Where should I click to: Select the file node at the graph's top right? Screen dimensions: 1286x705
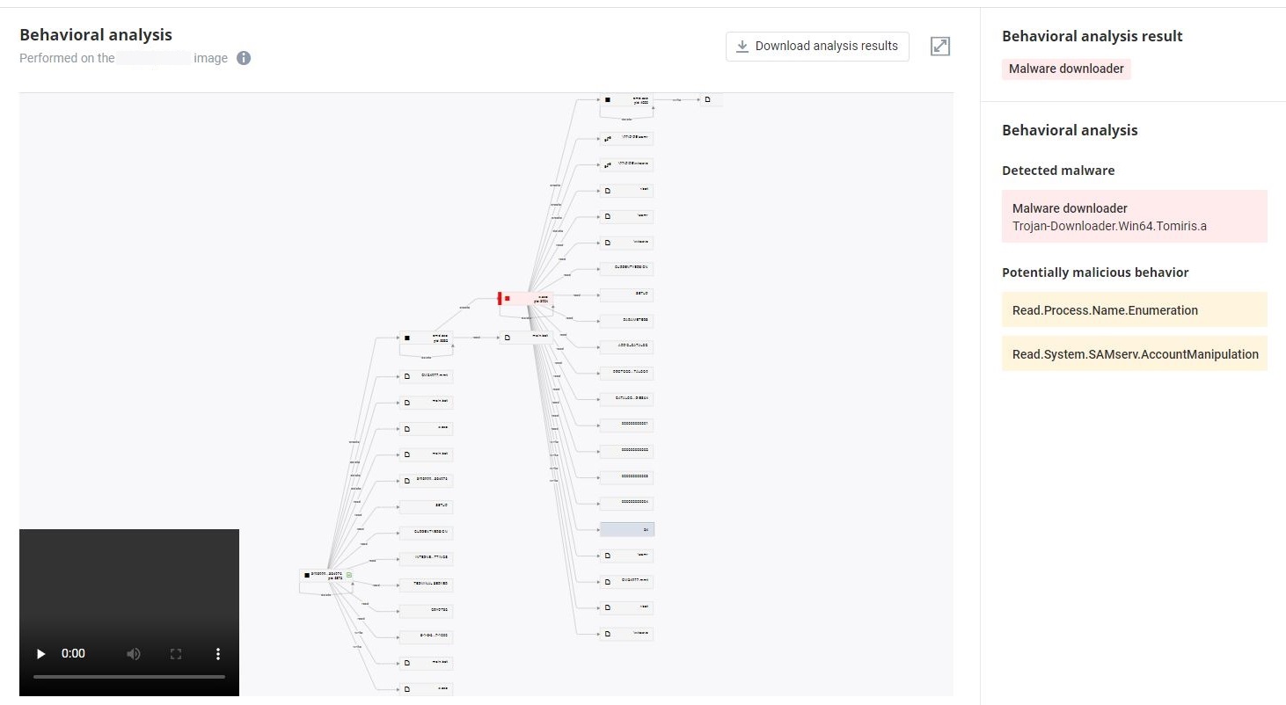pyautogui.click(x=711, y=100)
